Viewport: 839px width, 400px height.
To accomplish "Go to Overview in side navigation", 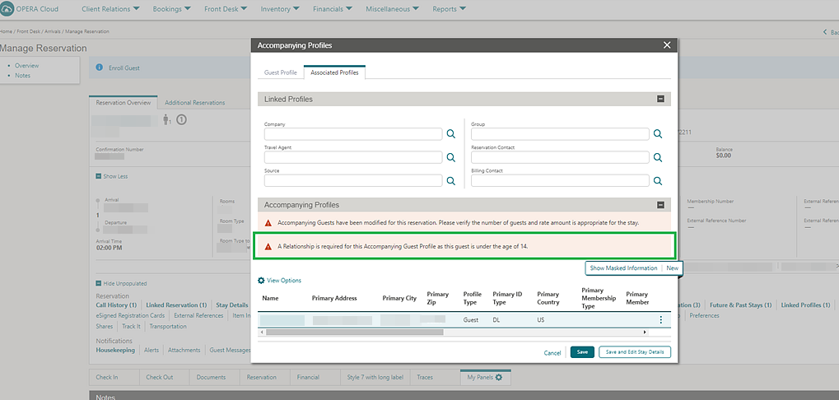I will (26, 66).
